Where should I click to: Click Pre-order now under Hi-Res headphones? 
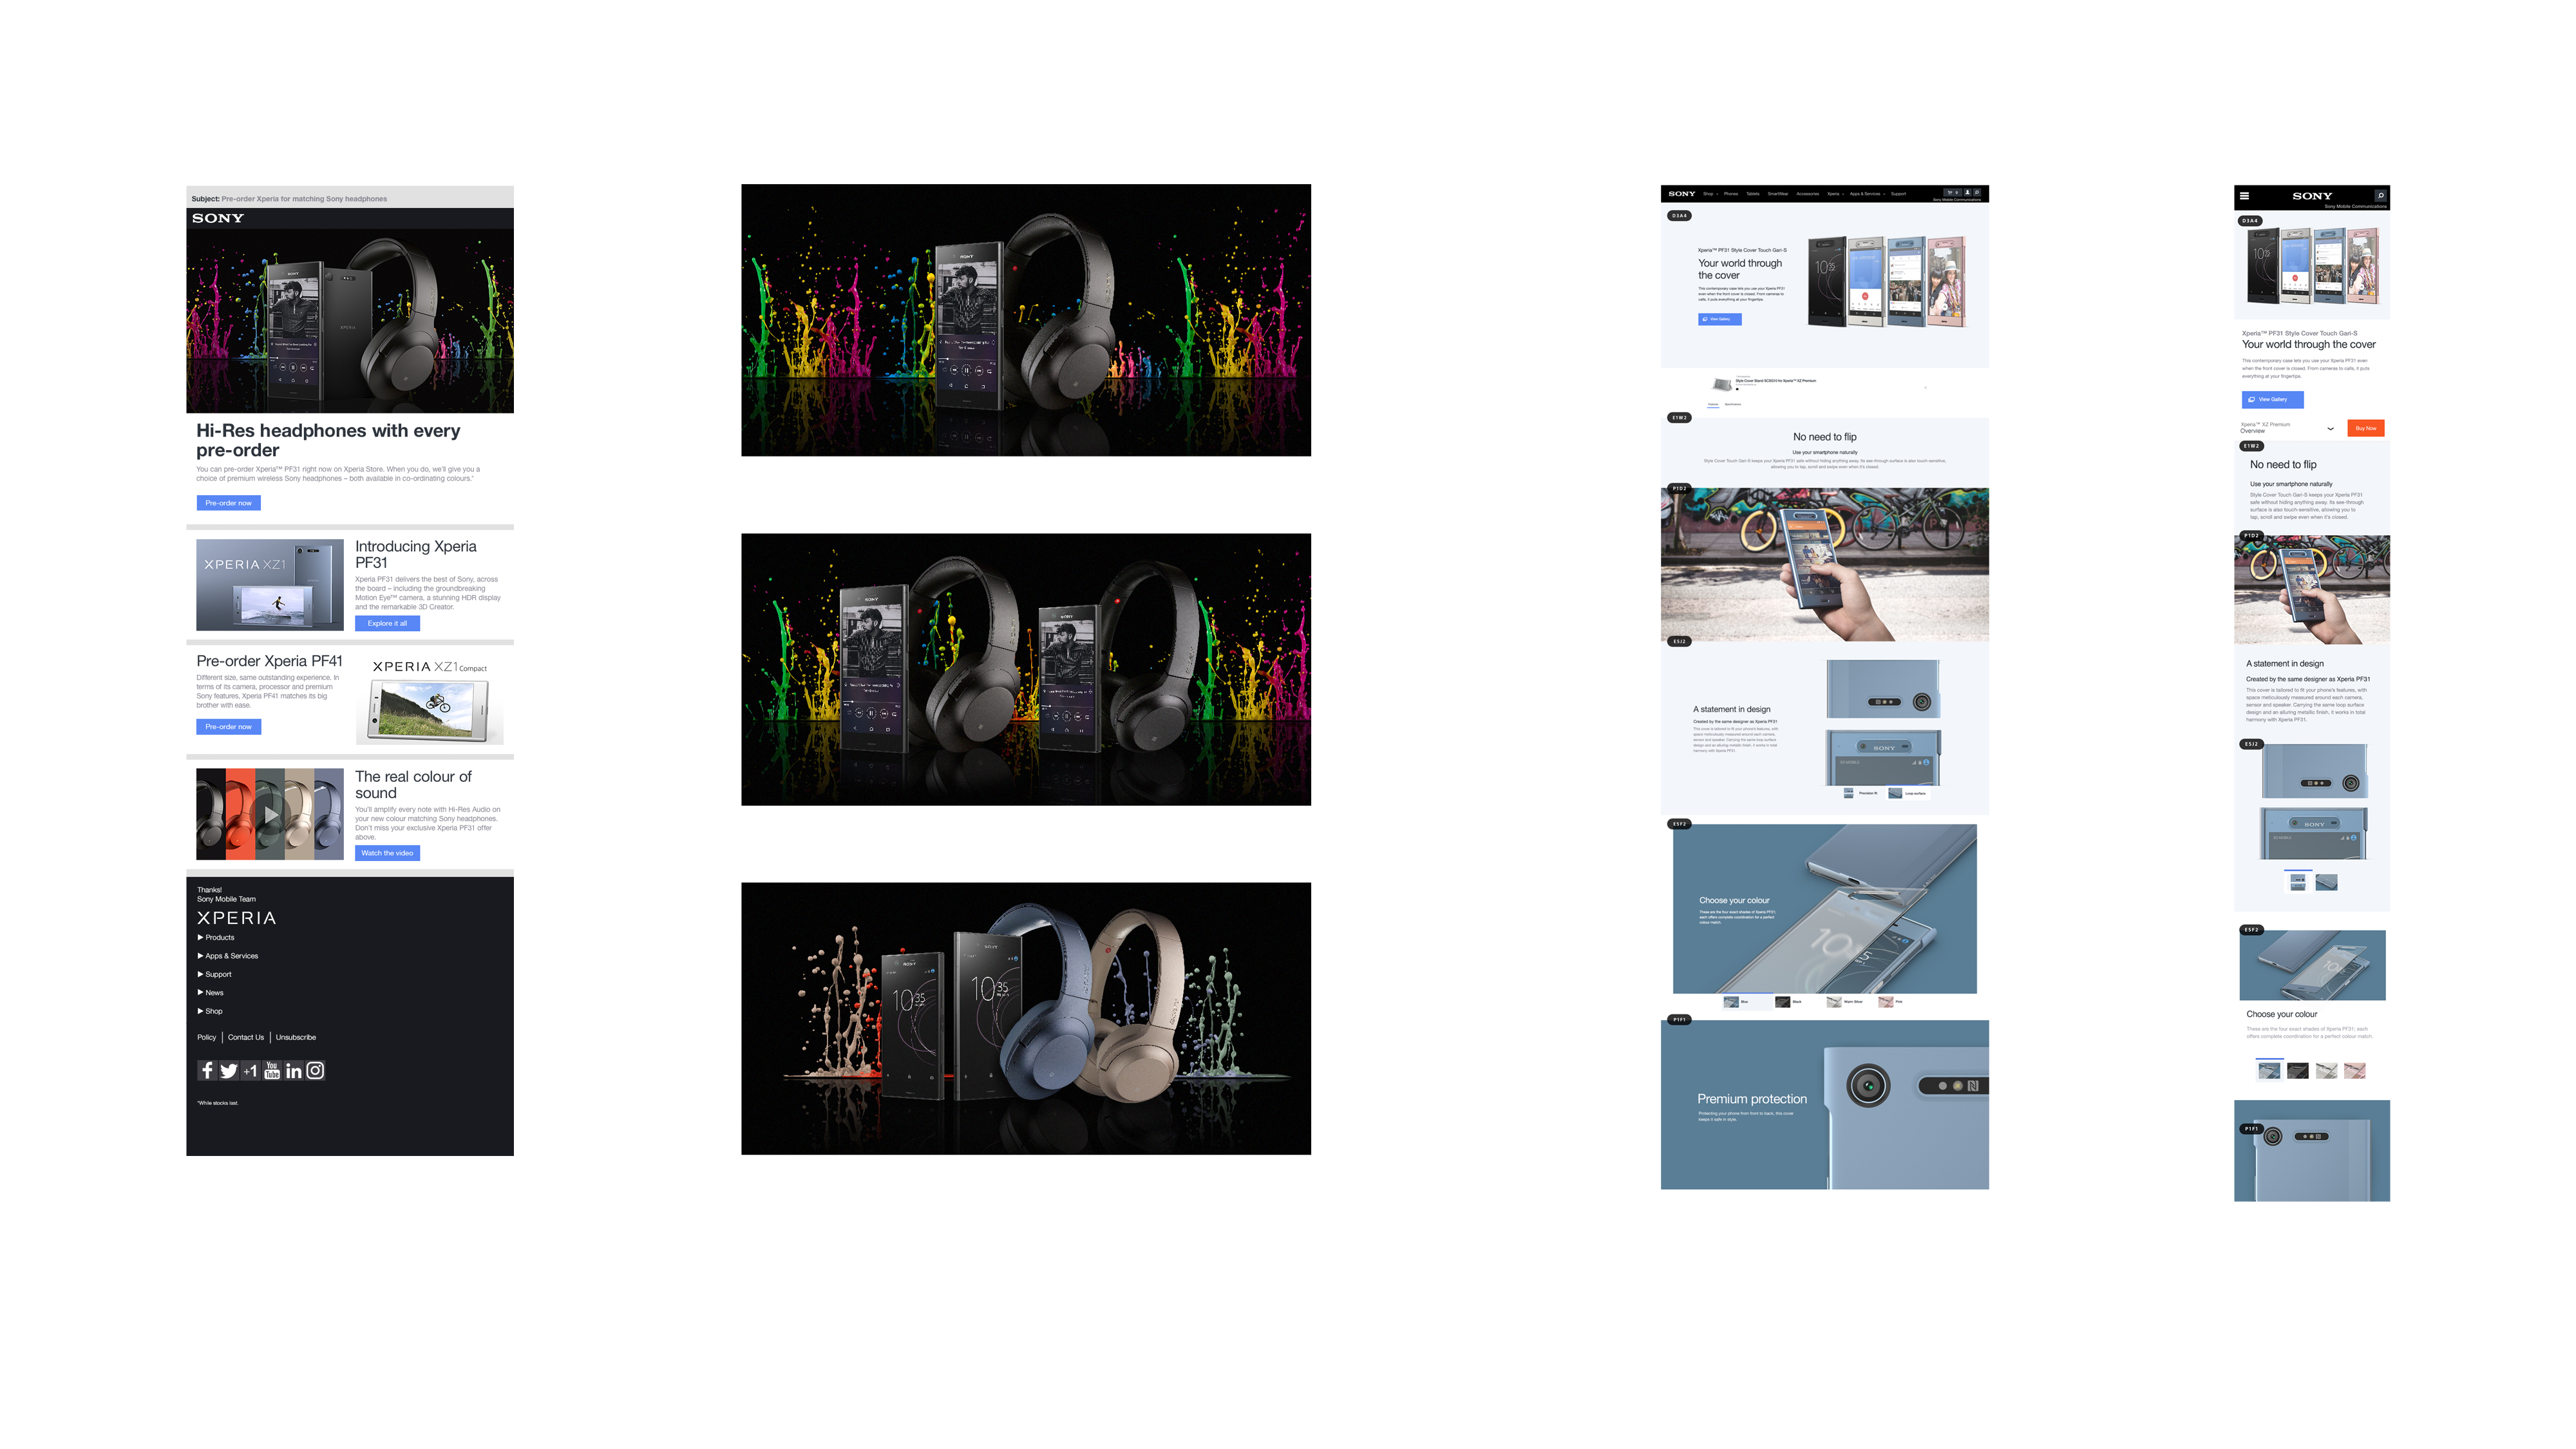[228, 503]
